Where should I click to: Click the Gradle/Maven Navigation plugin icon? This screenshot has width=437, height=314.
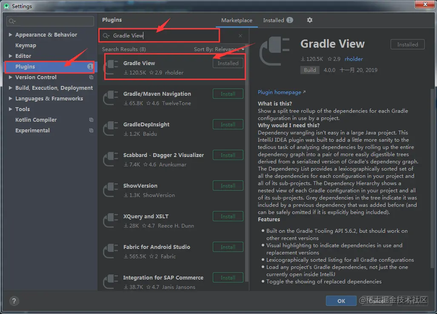pyautogui.click(x=111, y=98)
